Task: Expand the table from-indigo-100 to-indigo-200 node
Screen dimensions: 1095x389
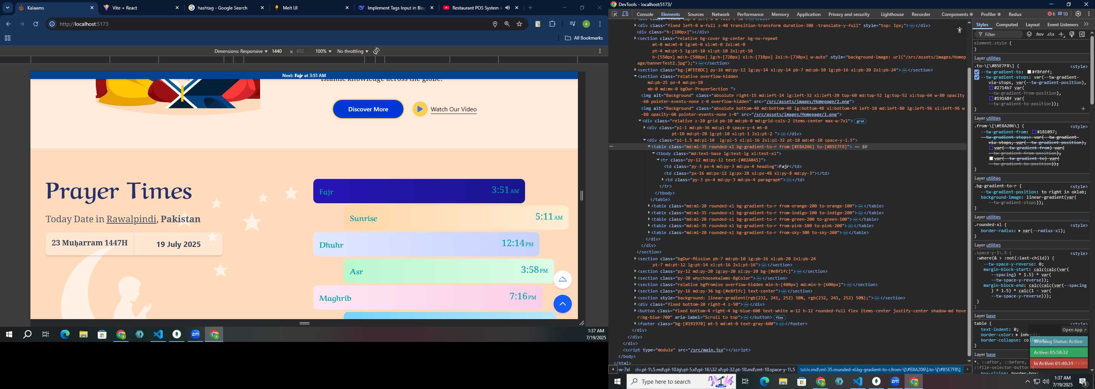Action: (649, 213)
